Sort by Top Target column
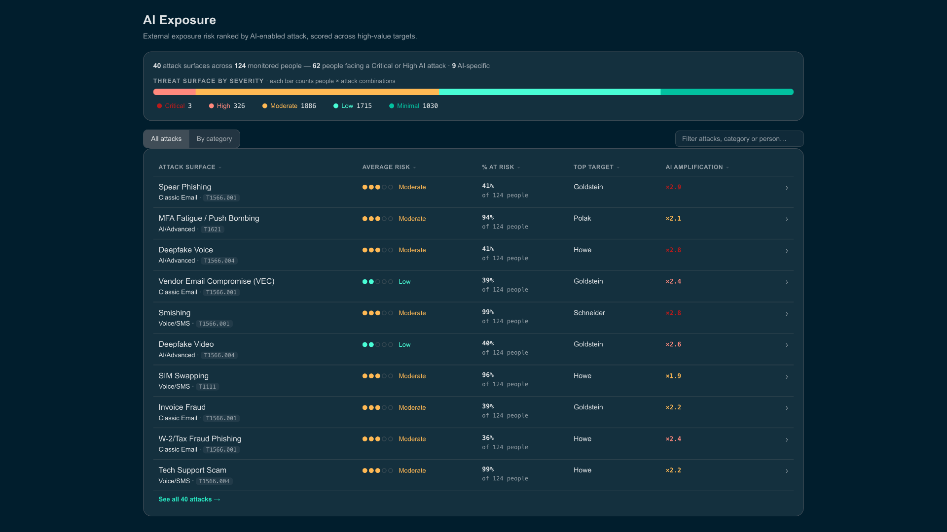The height and width of the screenshot is (532, 947). (596, 167)
